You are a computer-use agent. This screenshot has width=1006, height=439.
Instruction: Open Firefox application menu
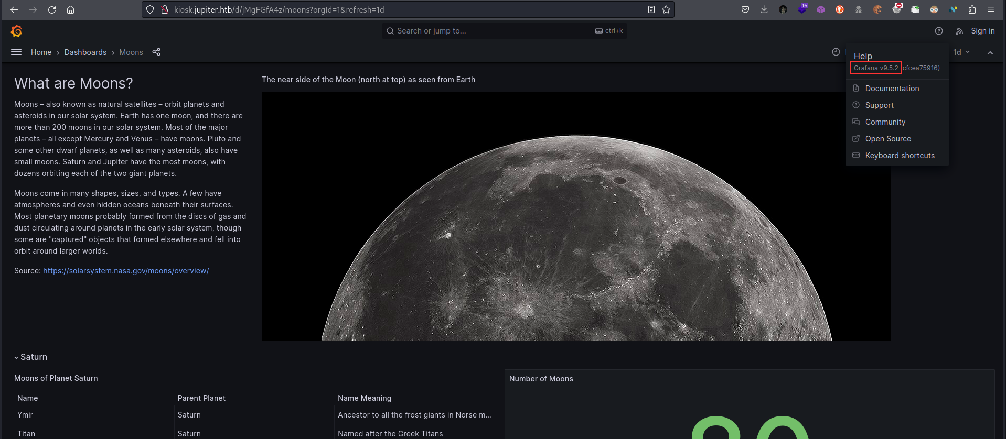[991, 9]
